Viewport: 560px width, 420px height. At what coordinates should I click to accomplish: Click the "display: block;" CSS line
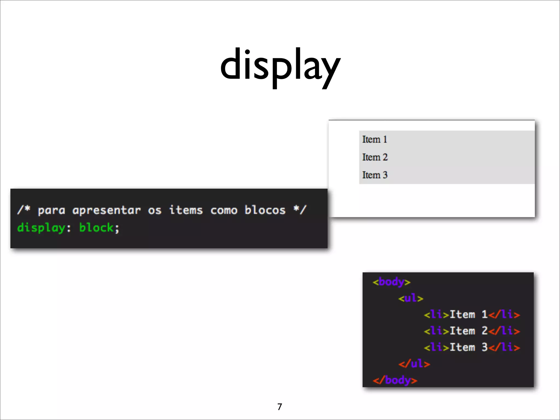click(x=68, y=228)
